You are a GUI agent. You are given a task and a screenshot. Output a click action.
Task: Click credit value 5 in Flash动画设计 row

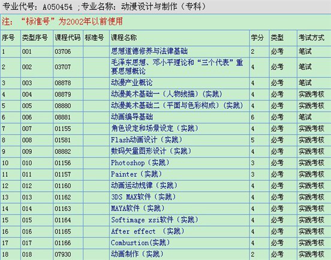(252, 140)
